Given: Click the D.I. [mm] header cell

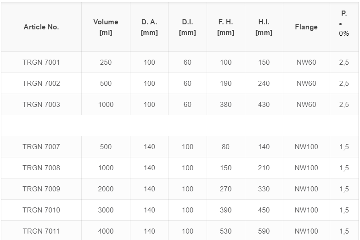Looking at the screenshot, I should coord(187,27).
